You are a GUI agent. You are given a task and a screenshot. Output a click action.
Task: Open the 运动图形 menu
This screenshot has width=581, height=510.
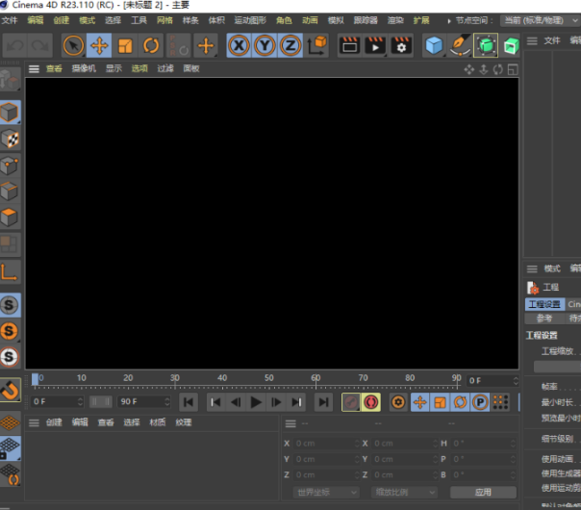(x=250, y=20)
